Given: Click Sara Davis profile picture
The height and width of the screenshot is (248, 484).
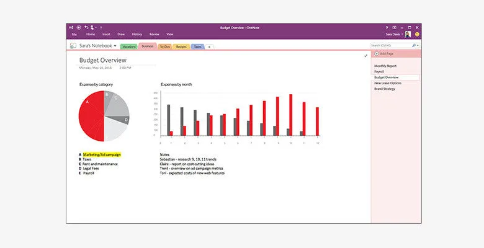Looking at the screenshot, I should click(408, 34).
